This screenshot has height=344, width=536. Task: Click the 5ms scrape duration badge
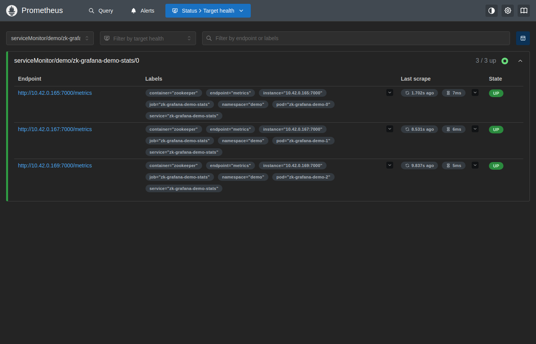coord(454,166)
